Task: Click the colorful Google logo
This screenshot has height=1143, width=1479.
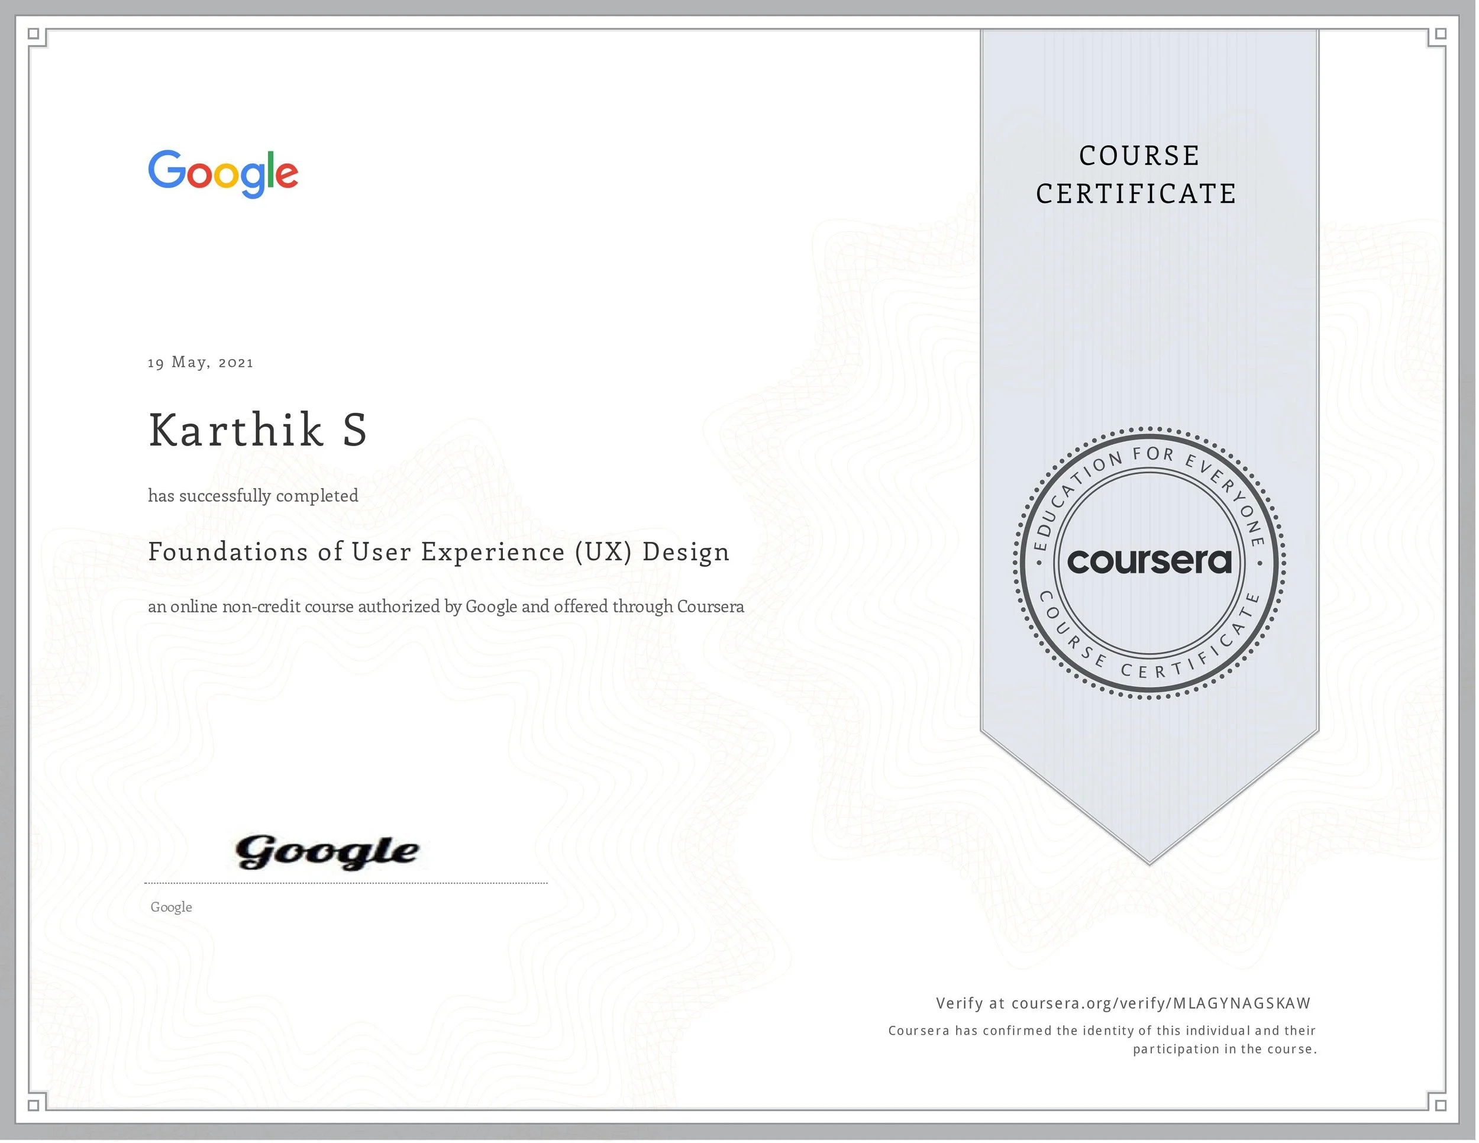Action: [x=223, y=173]
